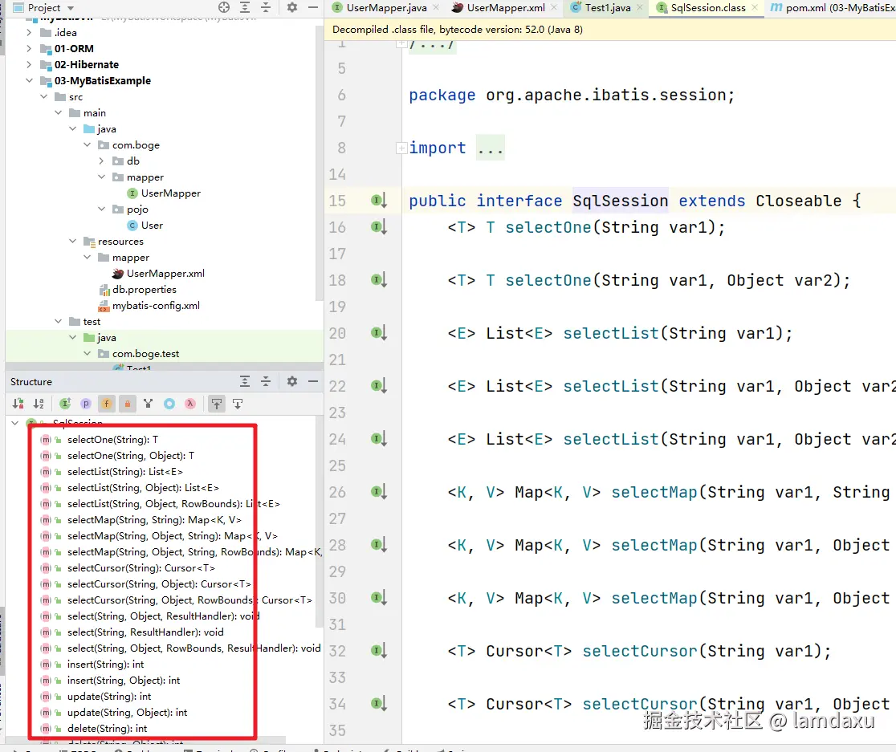Click the Show Lambdas icon
896x752 pixels.
pyautogui.click(x=190, y=404)
